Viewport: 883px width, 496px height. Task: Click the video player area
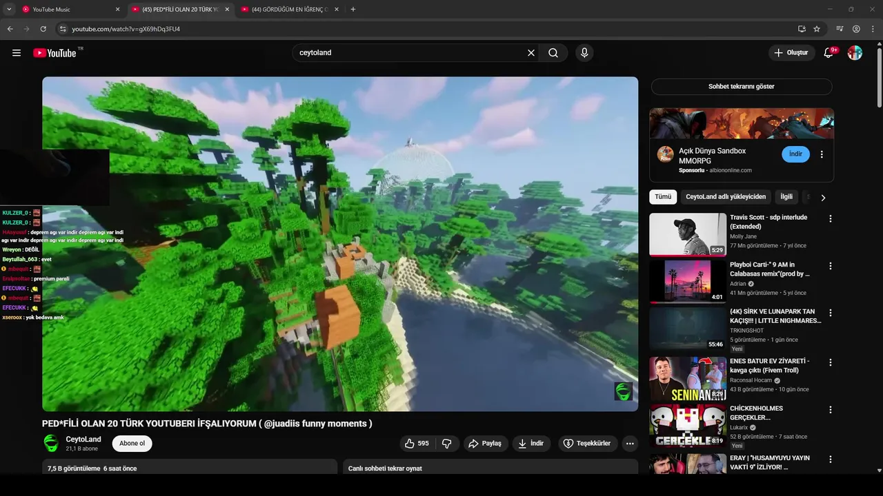coord(340,244)
